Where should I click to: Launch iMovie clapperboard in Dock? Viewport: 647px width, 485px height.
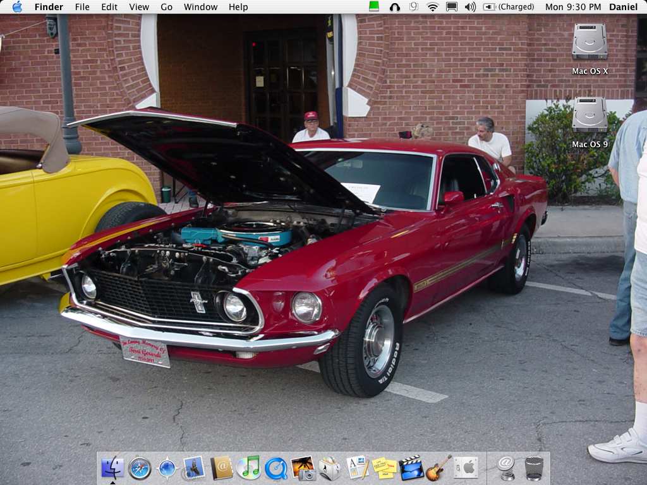(x=412, y=468)
